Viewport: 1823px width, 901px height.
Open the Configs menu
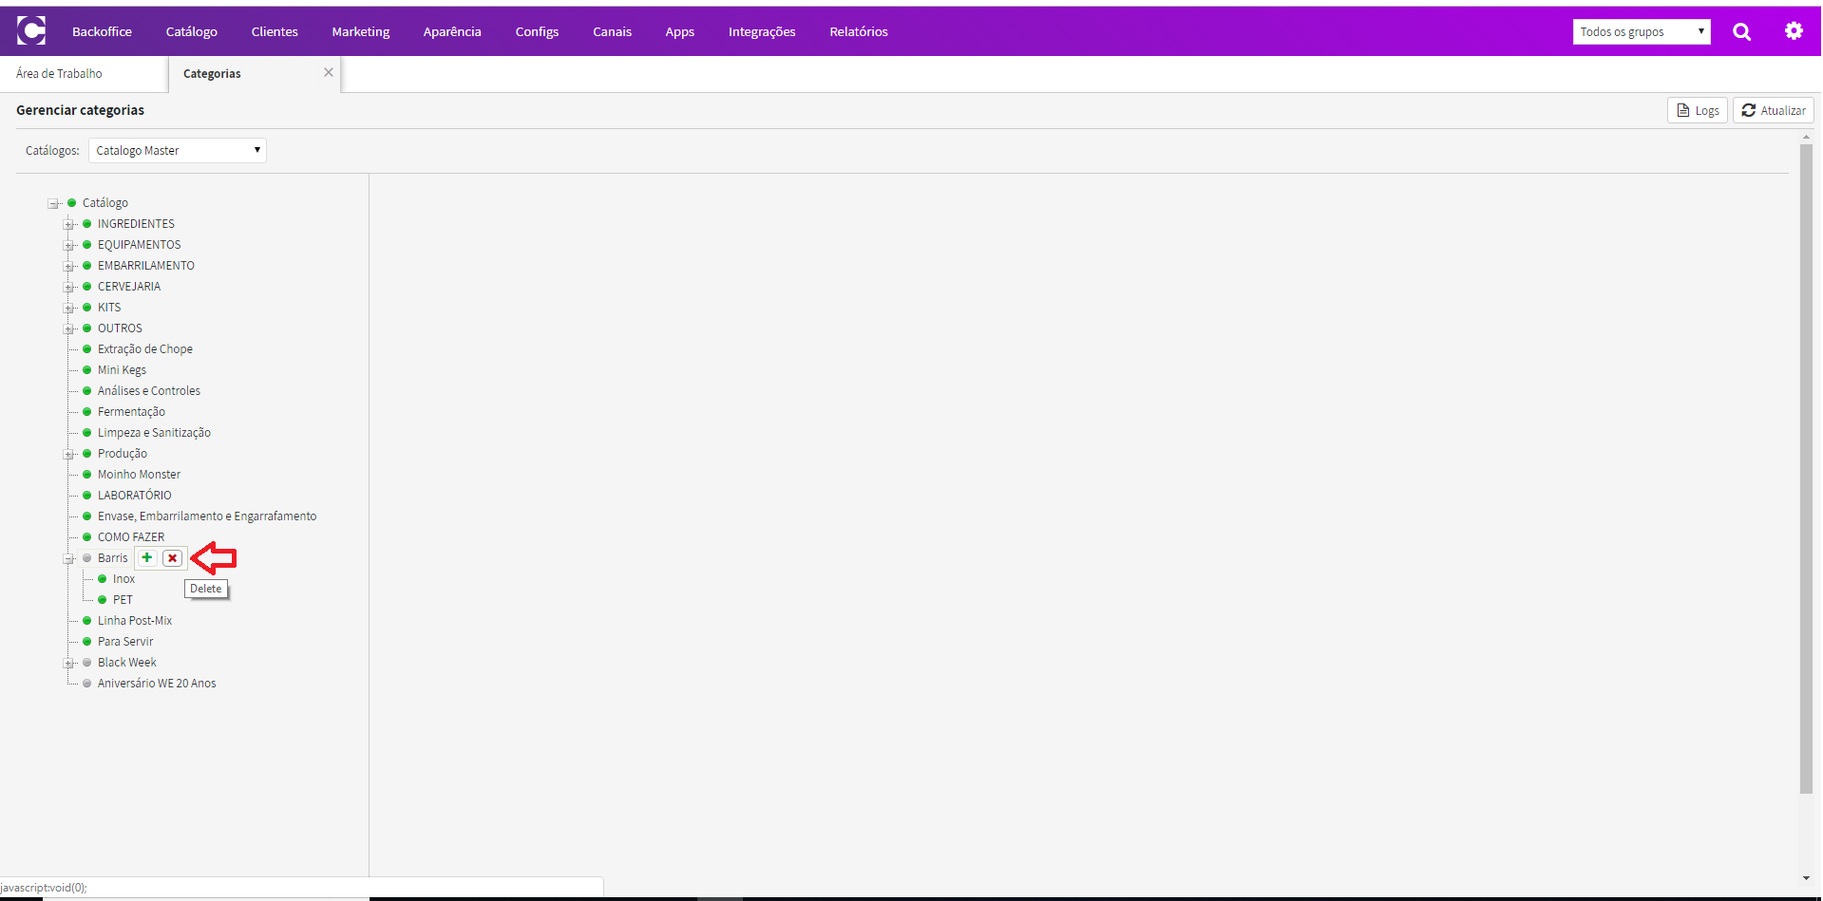537,31
